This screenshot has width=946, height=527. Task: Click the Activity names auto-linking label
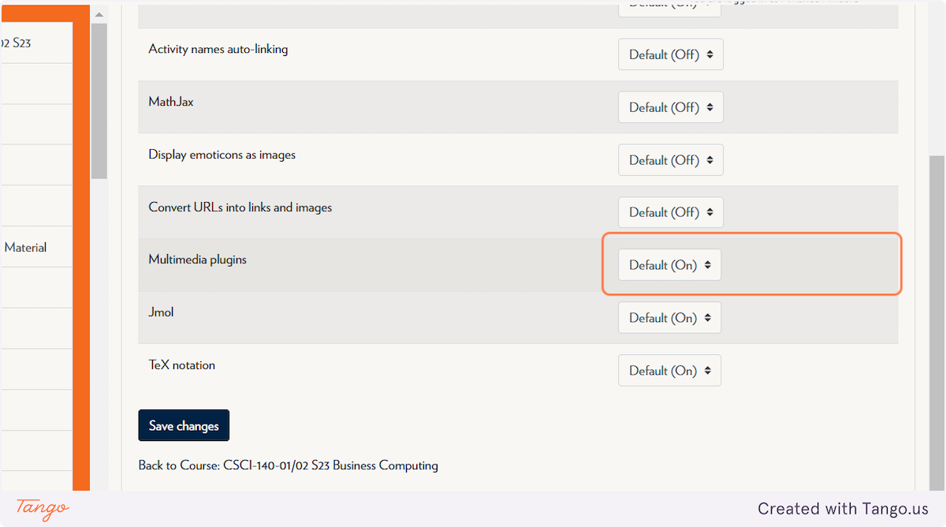(218, 49)
